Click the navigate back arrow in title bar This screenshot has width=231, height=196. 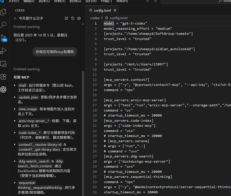point(148,1)
